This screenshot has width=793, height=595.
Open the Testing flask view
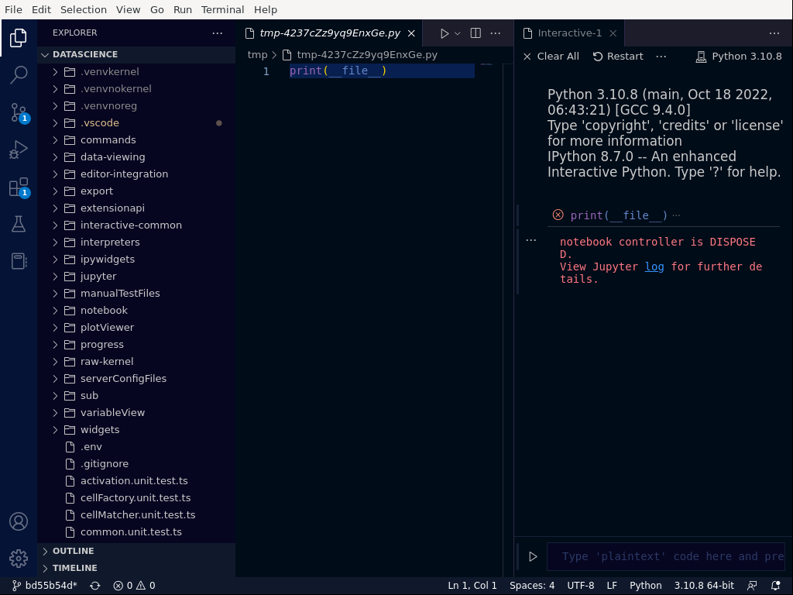[x=19, y=224]
